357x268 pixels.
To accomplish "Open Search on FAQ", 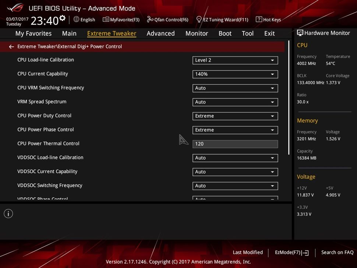I will coord(337,253).
